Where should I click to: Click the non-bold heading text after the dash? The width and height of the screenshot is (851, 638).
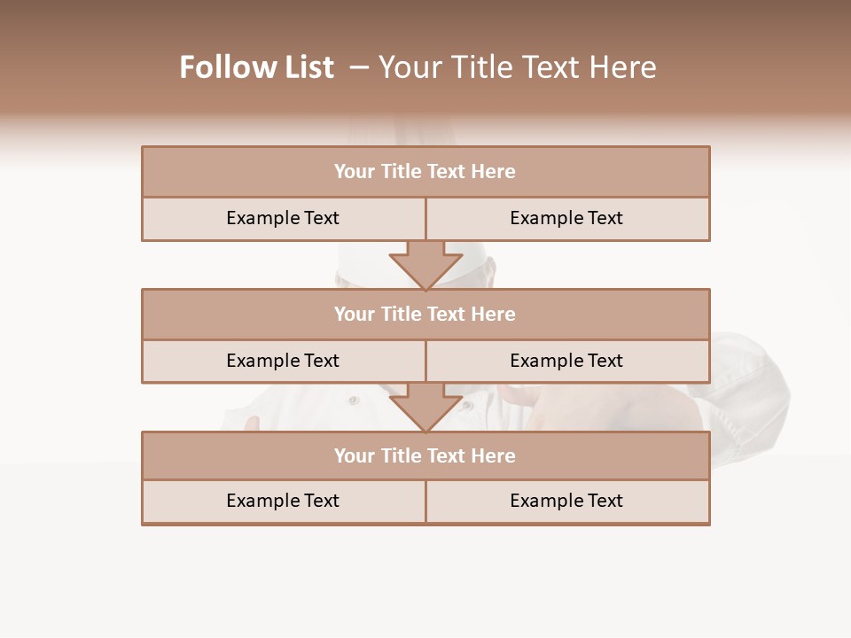517,67
